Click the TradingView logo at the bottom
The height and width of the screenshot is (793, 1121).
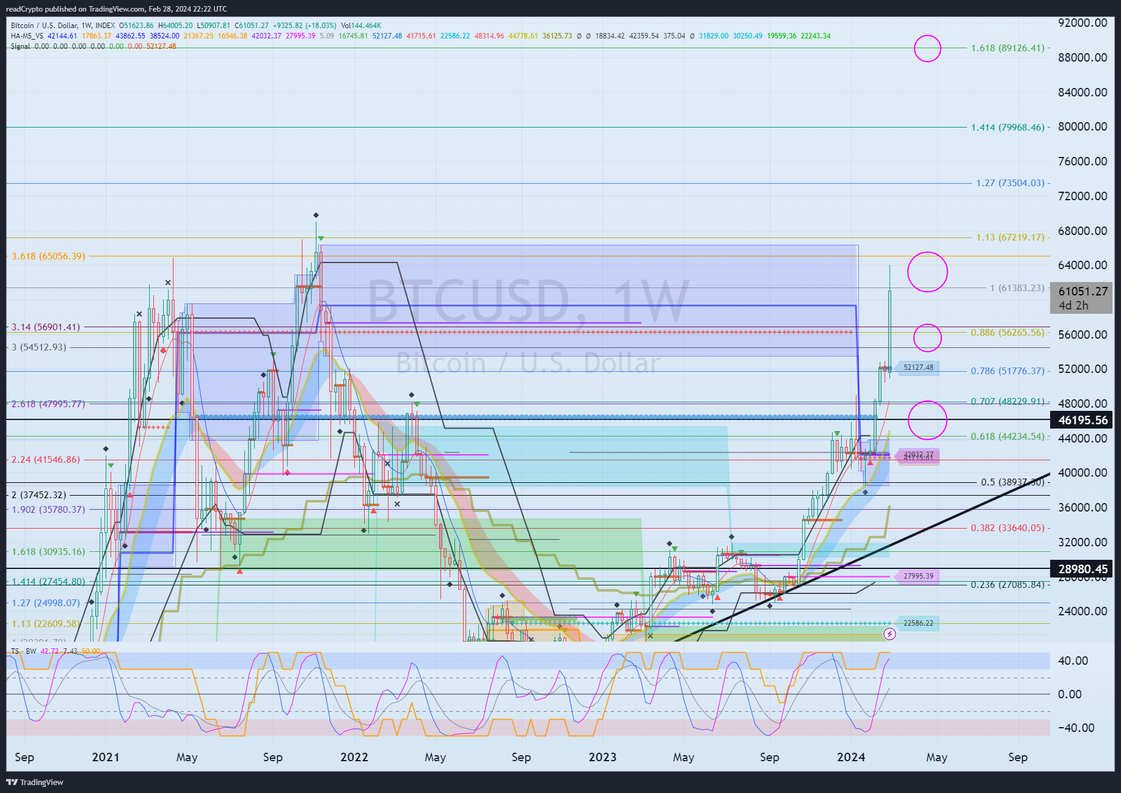(x=35, y=782)
